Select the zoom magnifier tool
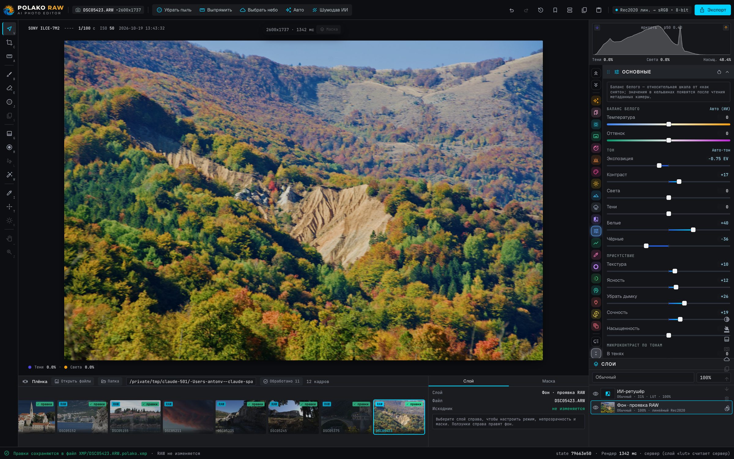 click(9, 252)
